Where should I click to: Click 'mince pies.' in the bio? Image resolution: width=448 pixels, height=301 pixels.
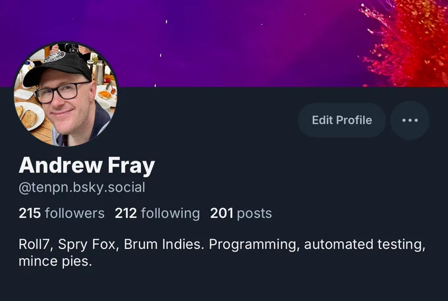click(x=55, y=261)
